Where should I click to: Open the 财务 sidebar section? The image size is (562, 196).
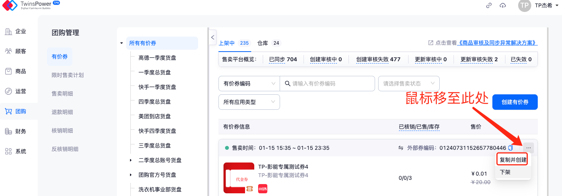(16, 132)
